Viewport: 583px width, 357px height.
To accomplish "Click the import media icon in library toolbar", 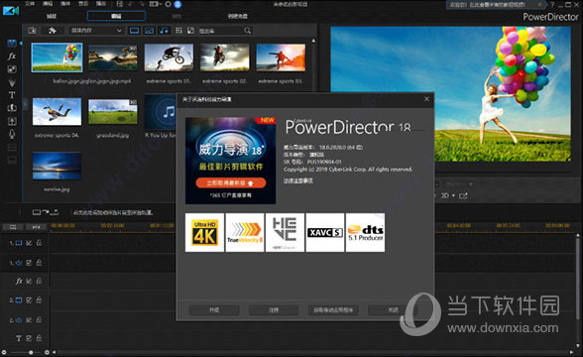I will pyautogui.click(x=33, y=31).
